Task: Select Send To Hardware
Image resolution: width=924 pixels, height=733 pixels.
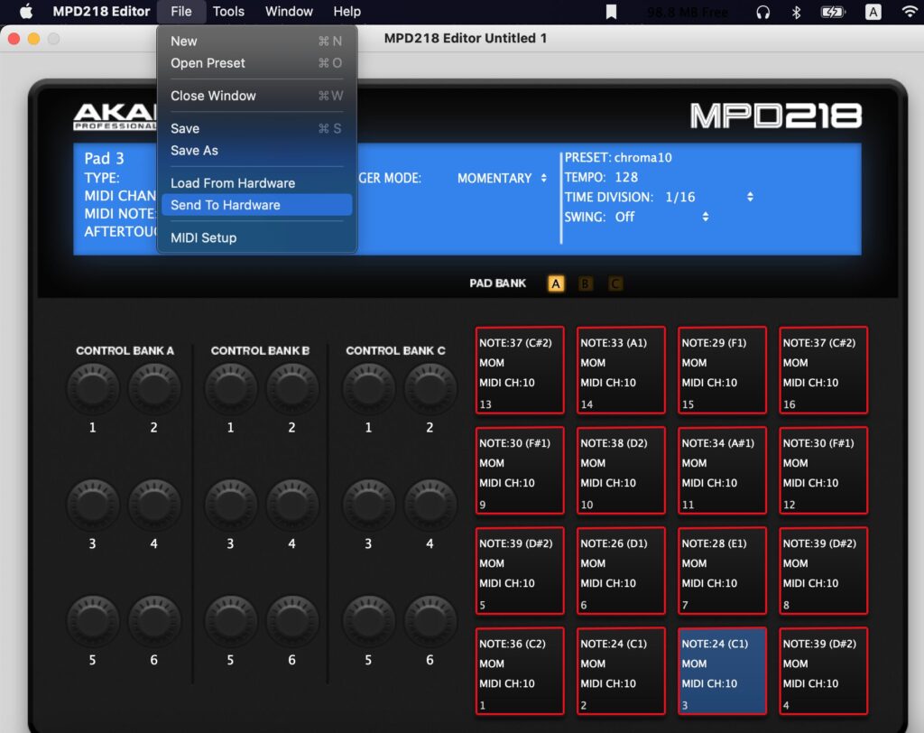Action: [256, 205]
